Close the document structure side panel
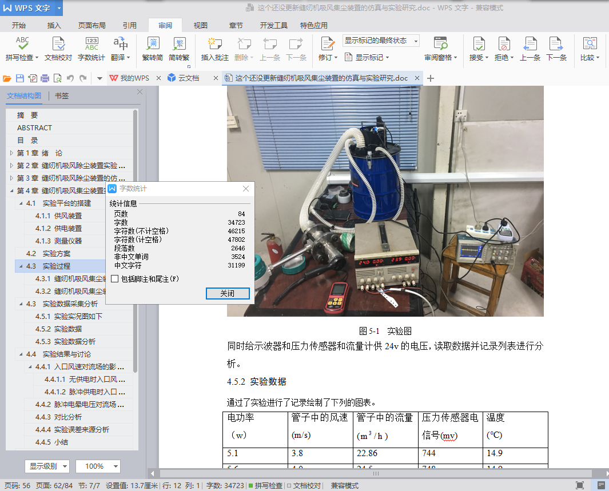This screenshot has height=491, width=609. coord(140,92)
